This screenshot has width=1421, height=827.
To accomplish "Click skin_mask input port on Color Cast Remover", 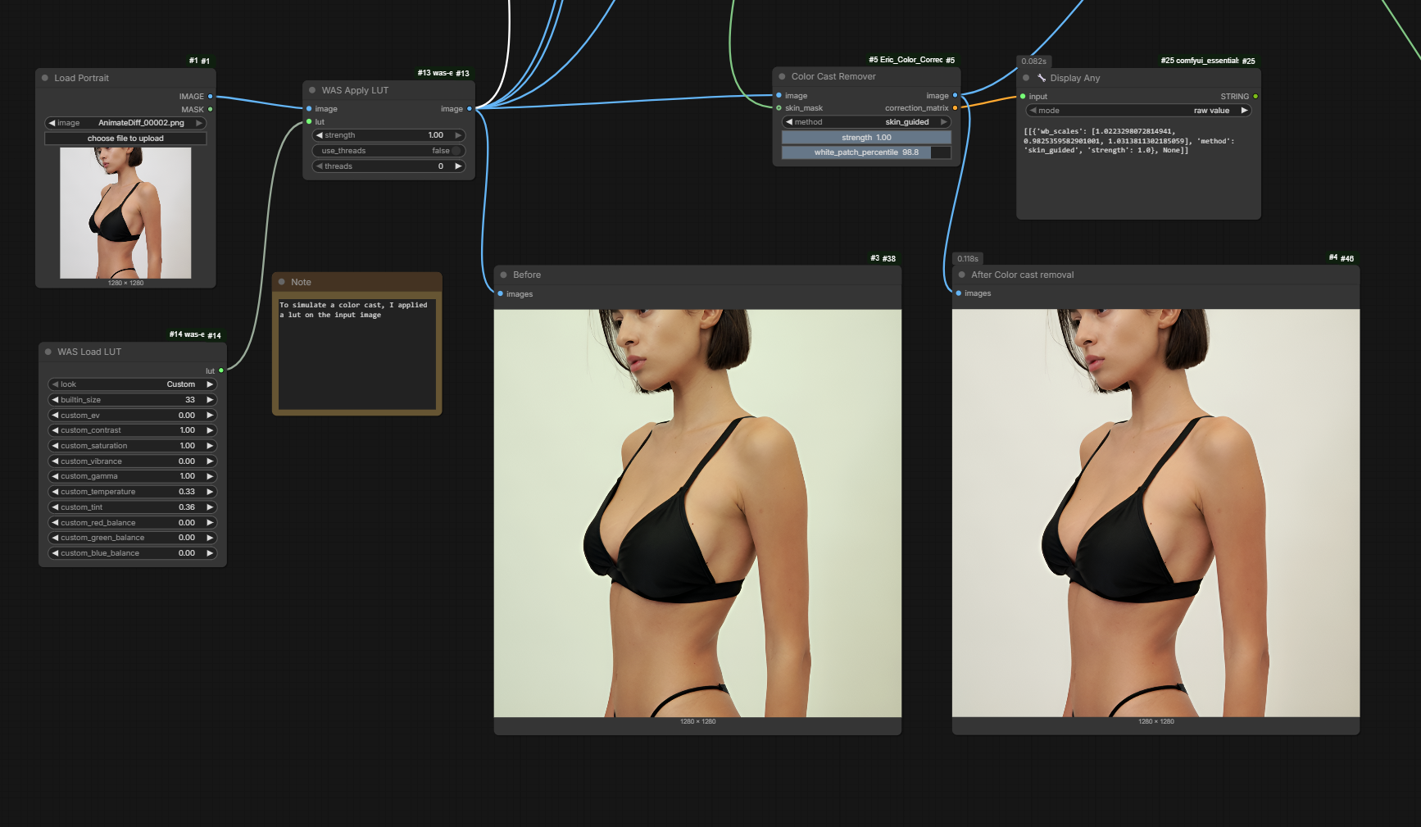I will pyautogui.click(x=779, y=107).
